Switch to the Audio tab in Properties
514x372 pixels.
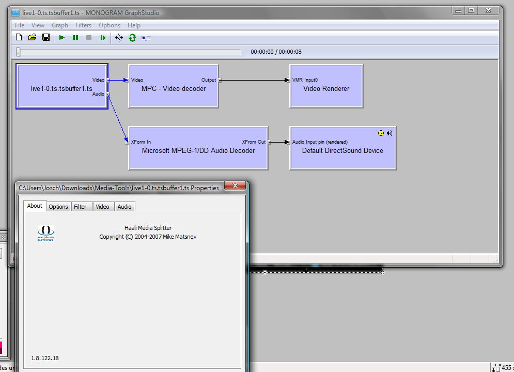124,207
